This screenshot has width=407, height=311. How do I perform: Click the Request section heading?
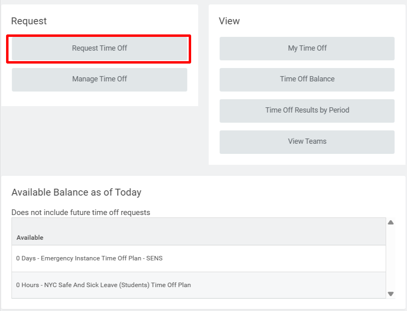(29, 21)
